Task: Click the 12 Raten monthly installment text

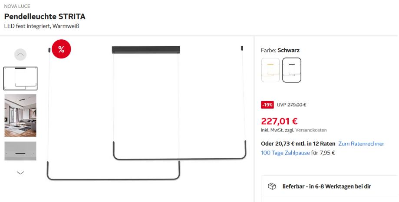Action: [298, 144]
